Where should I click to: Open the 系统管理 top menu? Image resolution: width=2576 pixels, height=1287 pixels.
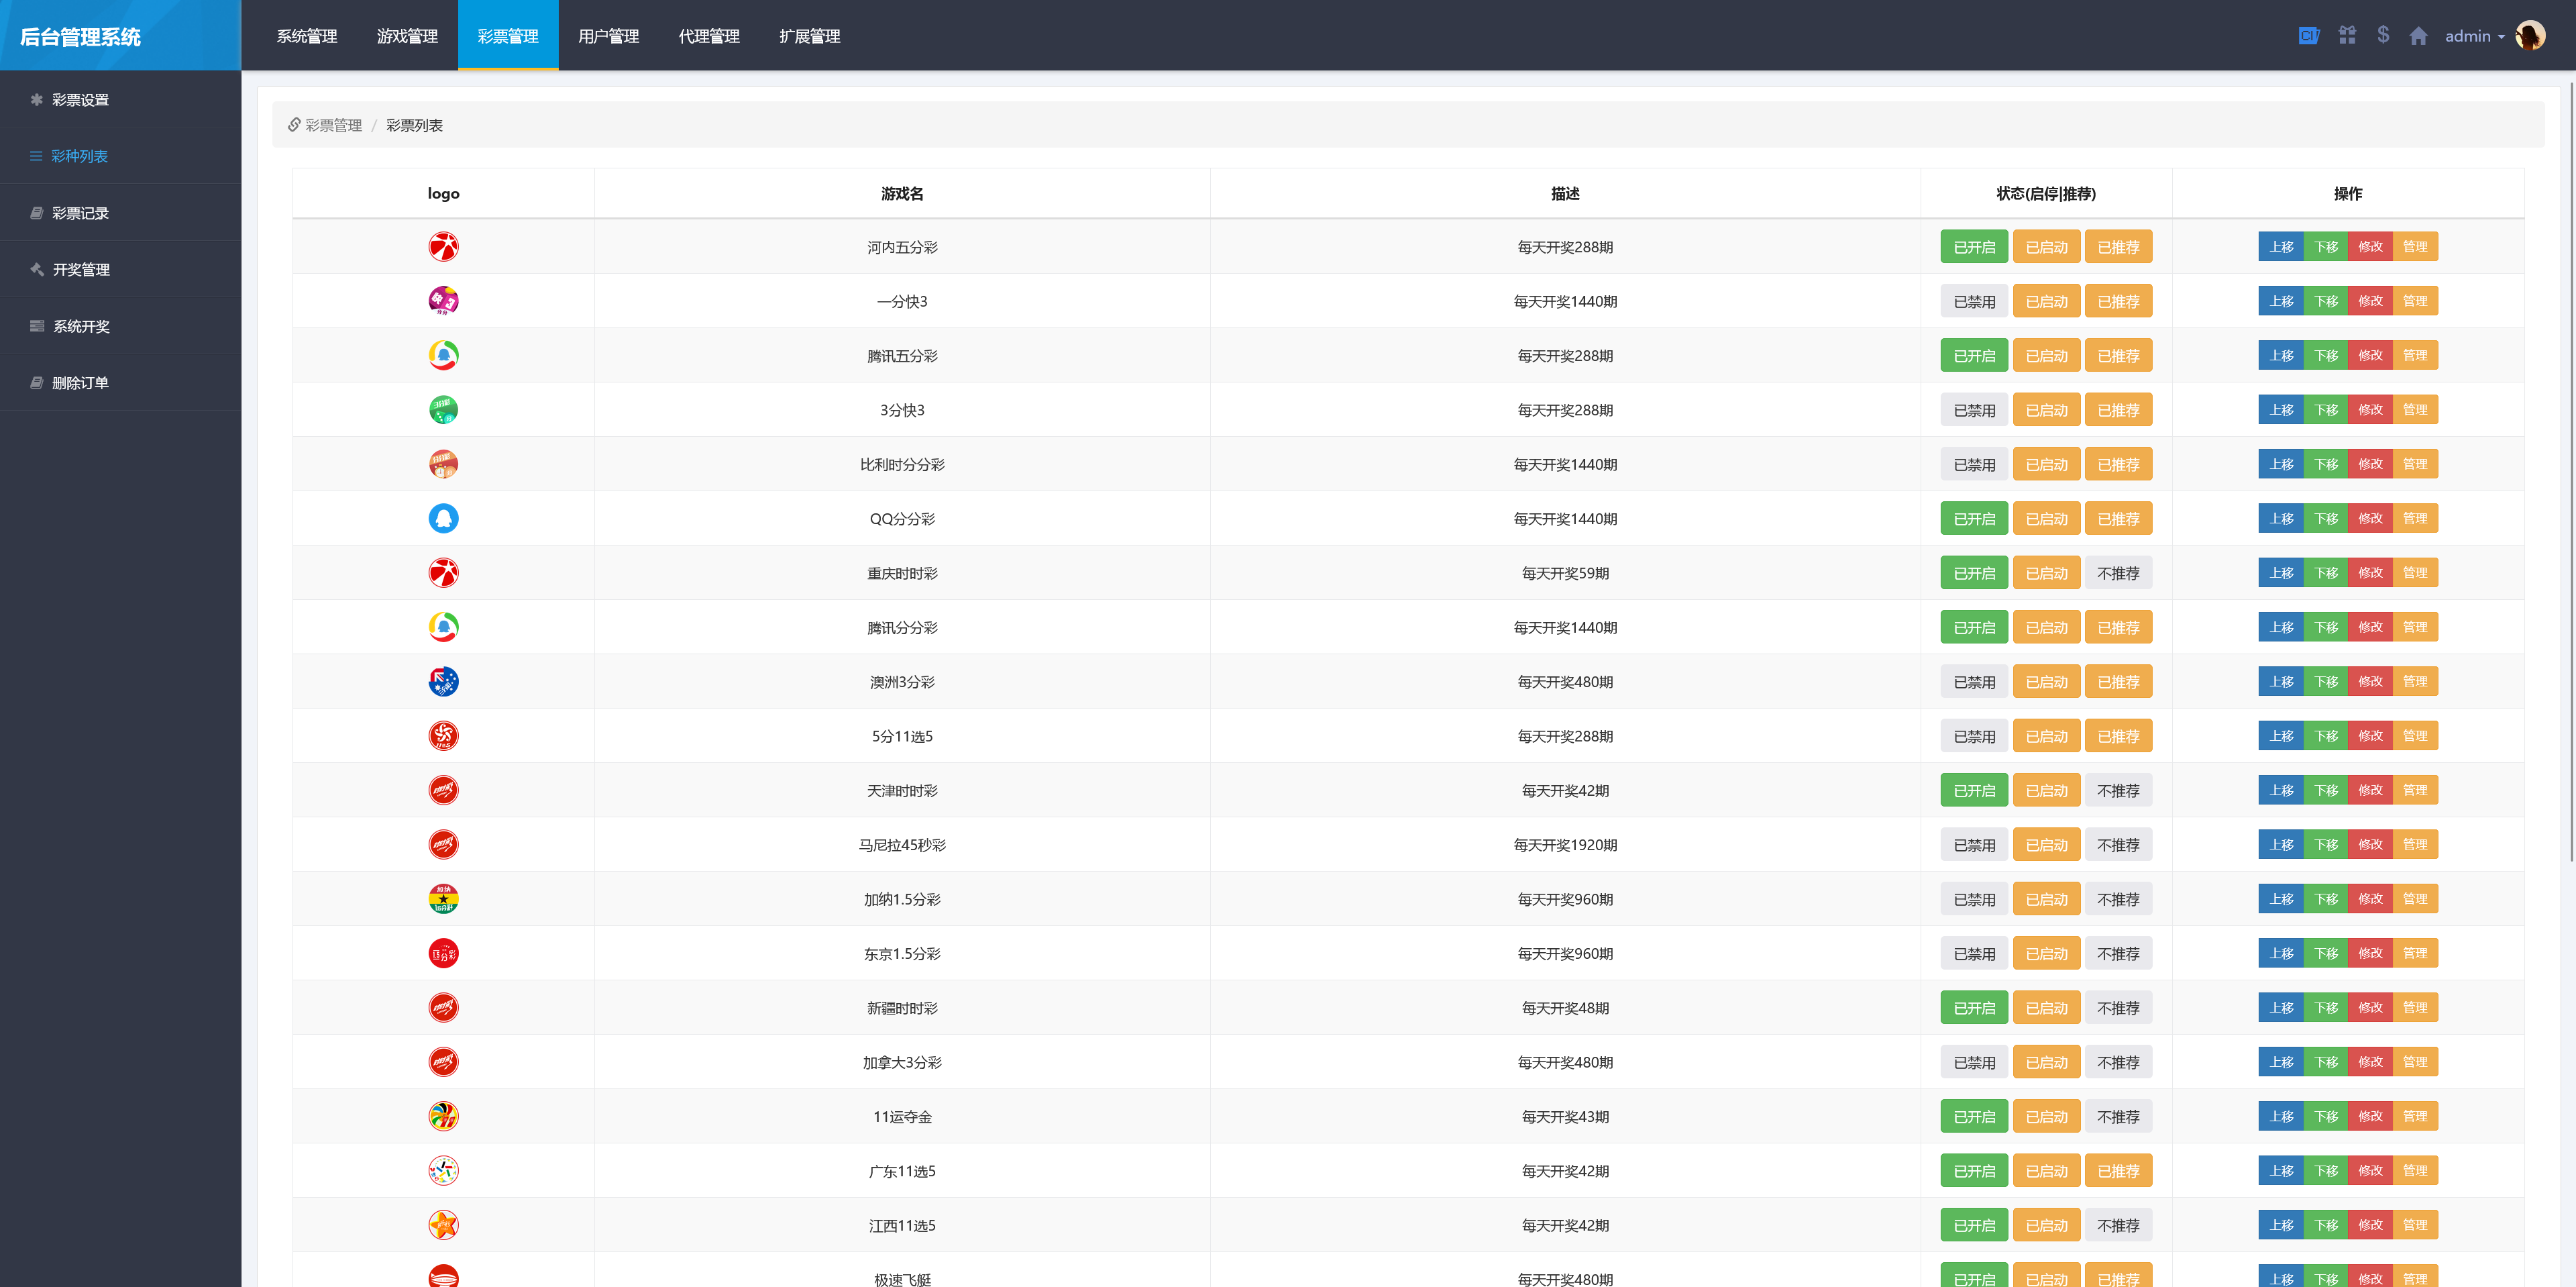pos(307,36)
